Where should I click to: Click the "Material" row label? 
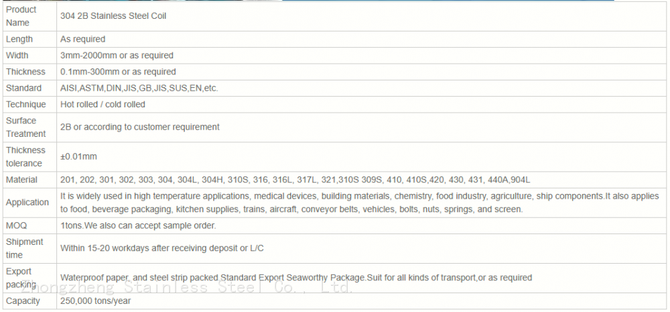[x=21, y=180]
